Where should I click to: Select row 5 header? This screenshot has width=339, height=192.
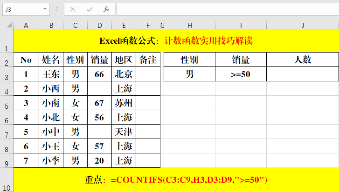(x=7, y=103)
